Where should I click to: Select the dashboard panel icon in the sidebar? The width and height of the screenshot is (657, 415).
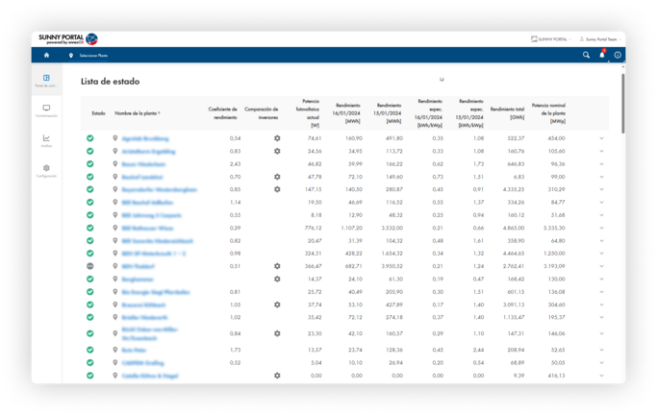(x=46, y=79)
